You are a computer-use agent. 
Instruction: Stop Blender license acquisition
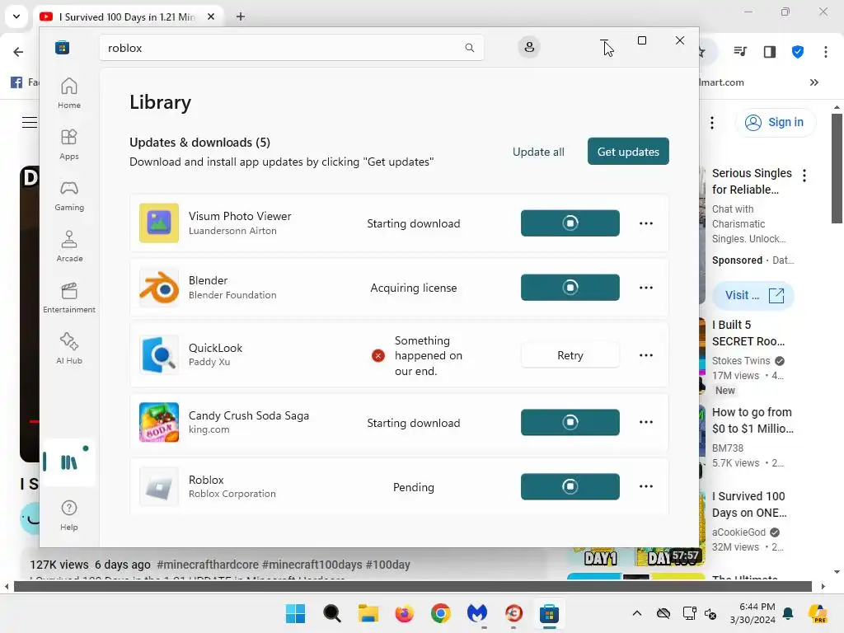[x=570, y=288]
